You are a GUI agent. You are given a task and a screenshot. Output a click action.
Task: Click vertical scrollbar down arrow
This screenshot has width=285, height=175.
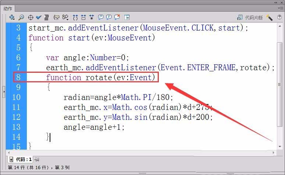pyautogui.click(x=280, y=146)
